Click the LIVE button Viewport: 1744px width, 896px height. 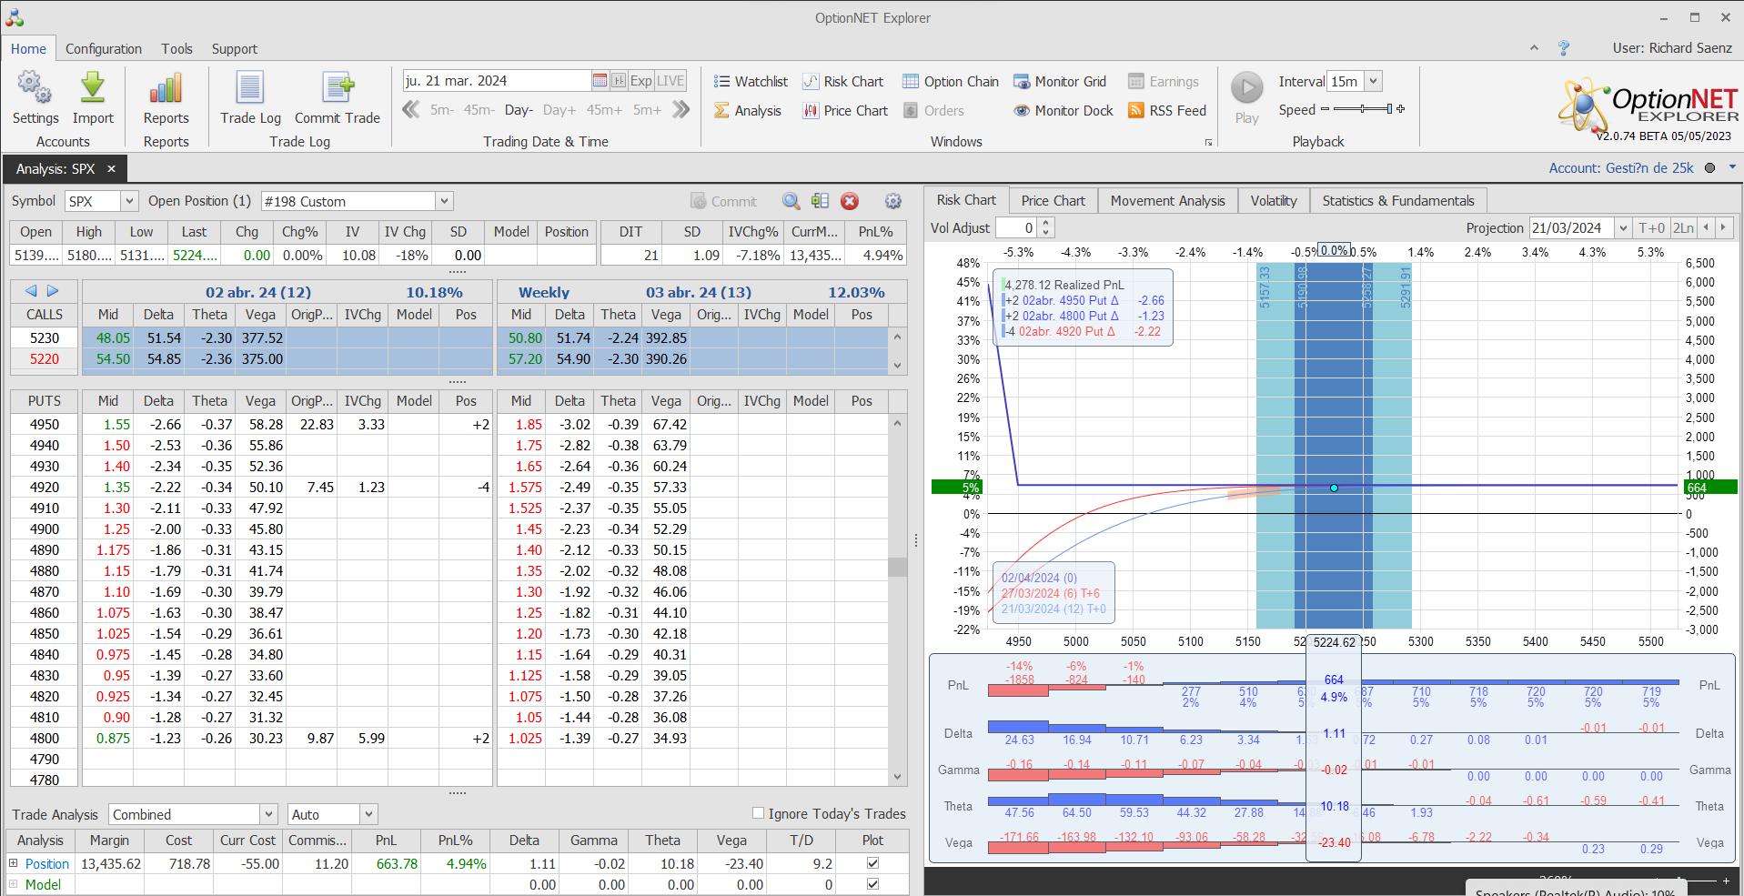click(x=670, y=81)
